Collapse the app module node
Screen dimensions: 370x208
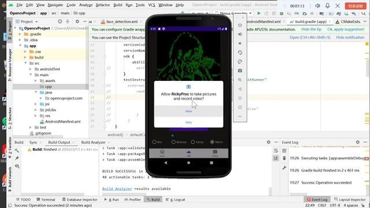pos(20,46)
